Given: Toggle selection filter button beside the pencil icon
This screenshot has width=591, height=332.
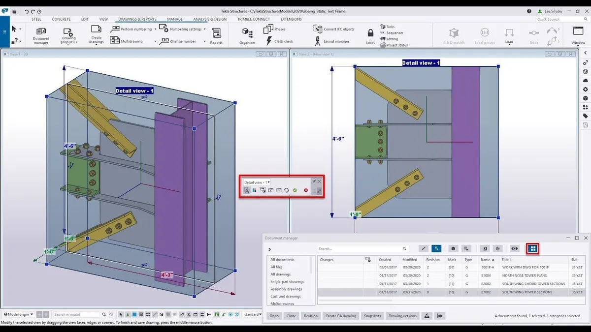Looking at the screenshot, I should click(x=436, y=249).
